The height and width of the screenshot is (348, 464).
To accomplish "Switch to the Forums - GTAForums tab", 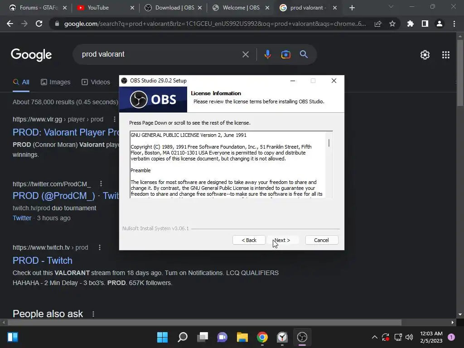I will 39,8.
